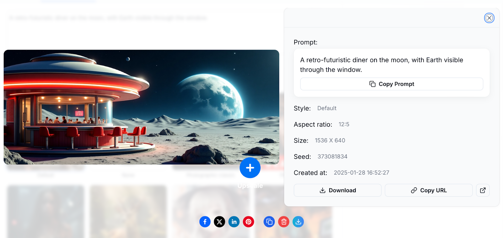Click the blue plus Upscale button
The image size is (503, 238).
(x=250, y=168)
